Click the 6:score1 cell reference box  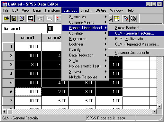(x=24, y=28)
